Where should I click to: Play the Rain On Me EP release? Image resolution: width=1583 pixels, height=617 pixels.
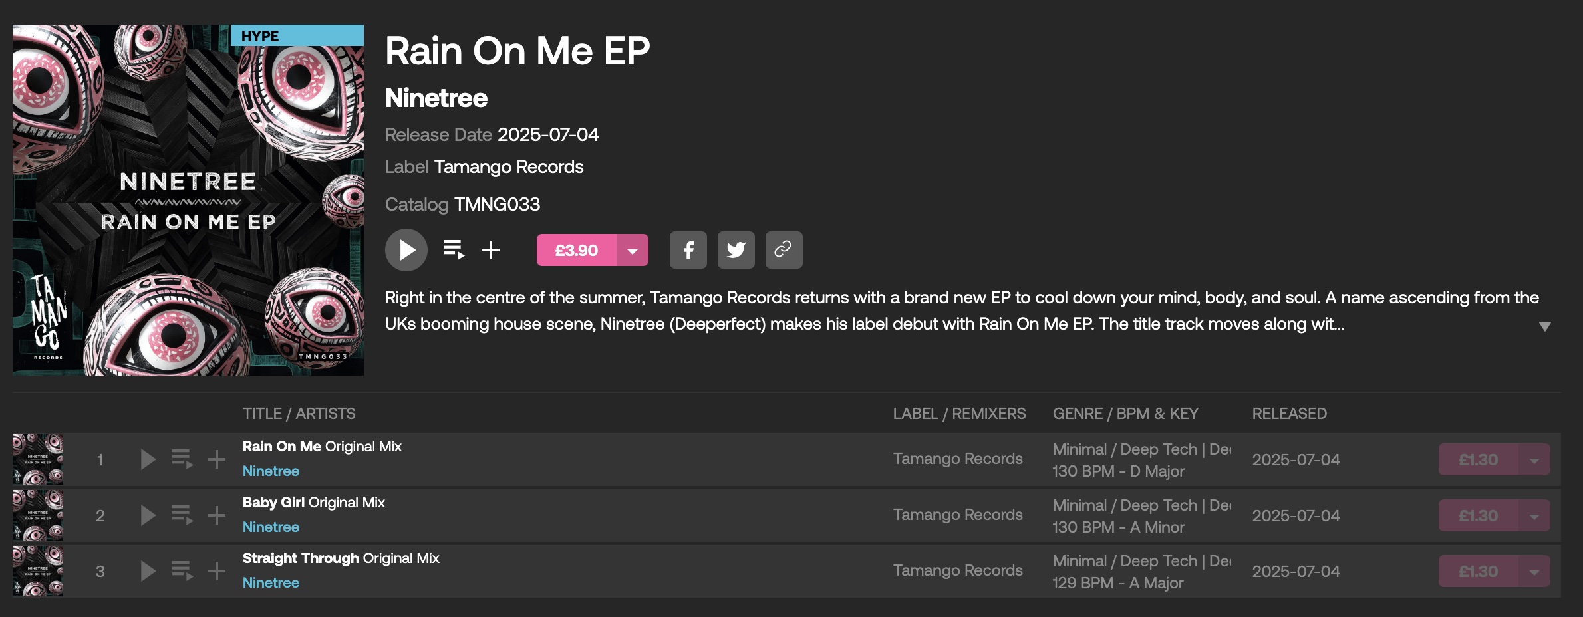406,250
